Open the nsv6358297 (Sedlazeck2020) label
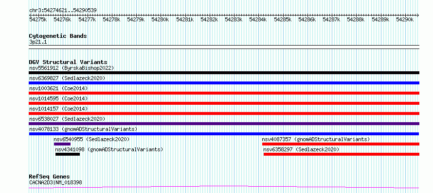The height and width of the screenshot is (193, 433). click(x=301, y=149)
